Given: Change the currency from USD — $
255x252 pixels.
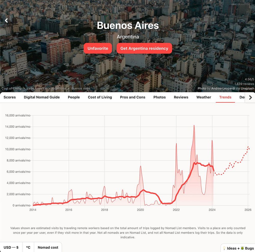Looking at the screenshot, I should click(x=11, y=247).
